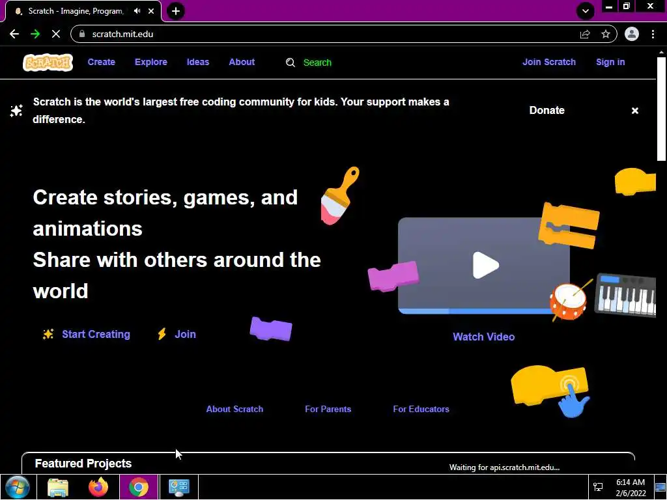Click the search magnifier icon
The height and width of the screenshot is (500, 667).
pos(291,62)
